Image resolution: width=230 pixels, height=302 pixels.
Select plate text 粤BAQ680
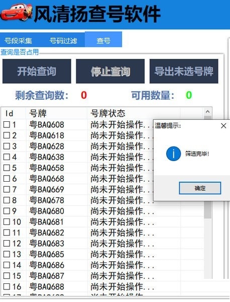point(47,211)
